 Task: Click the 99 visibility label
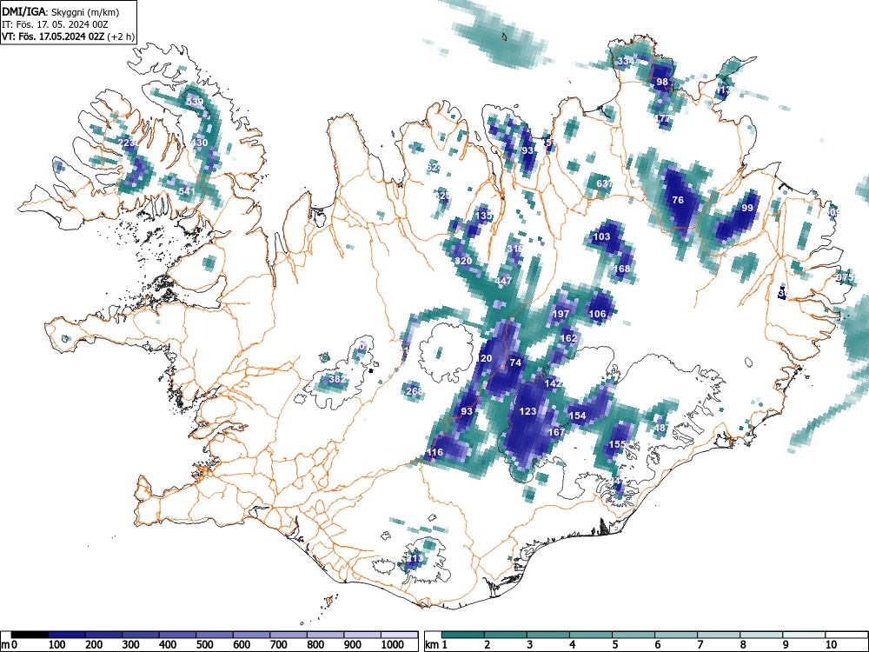(747, 208)
